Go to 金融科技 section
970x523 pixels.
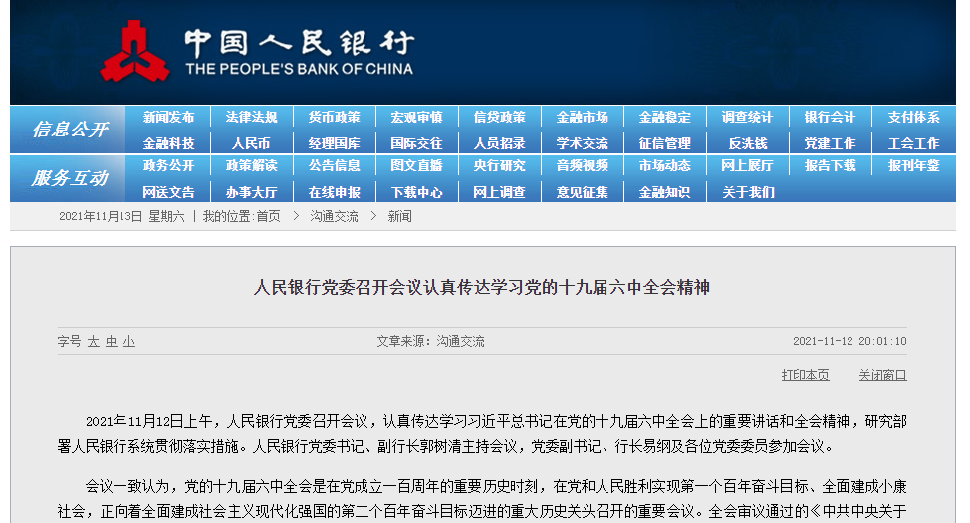point(168,143)
